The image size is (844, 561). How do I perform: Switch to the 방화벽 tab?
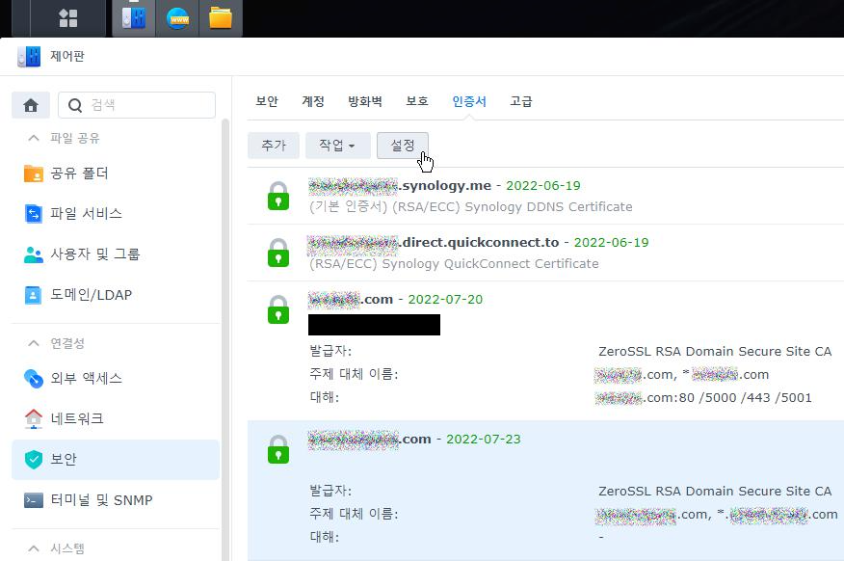365,101
